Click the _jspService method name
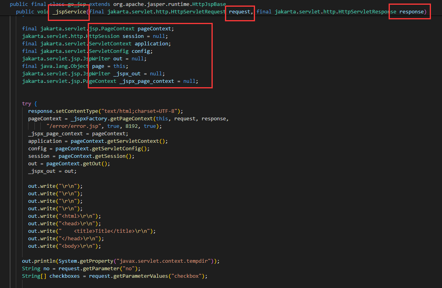 [69, 12]
